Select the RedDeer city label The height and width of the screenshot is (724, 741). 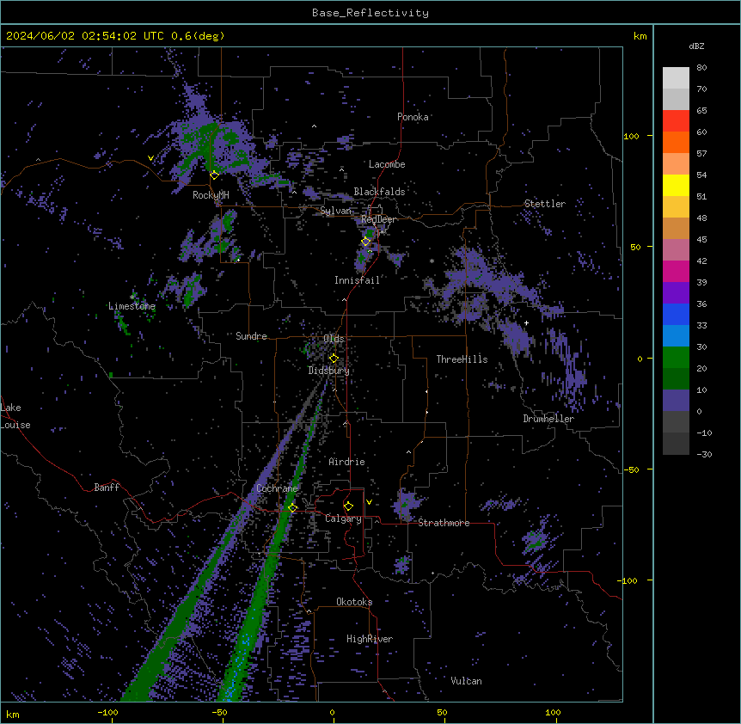click(379, 219)
